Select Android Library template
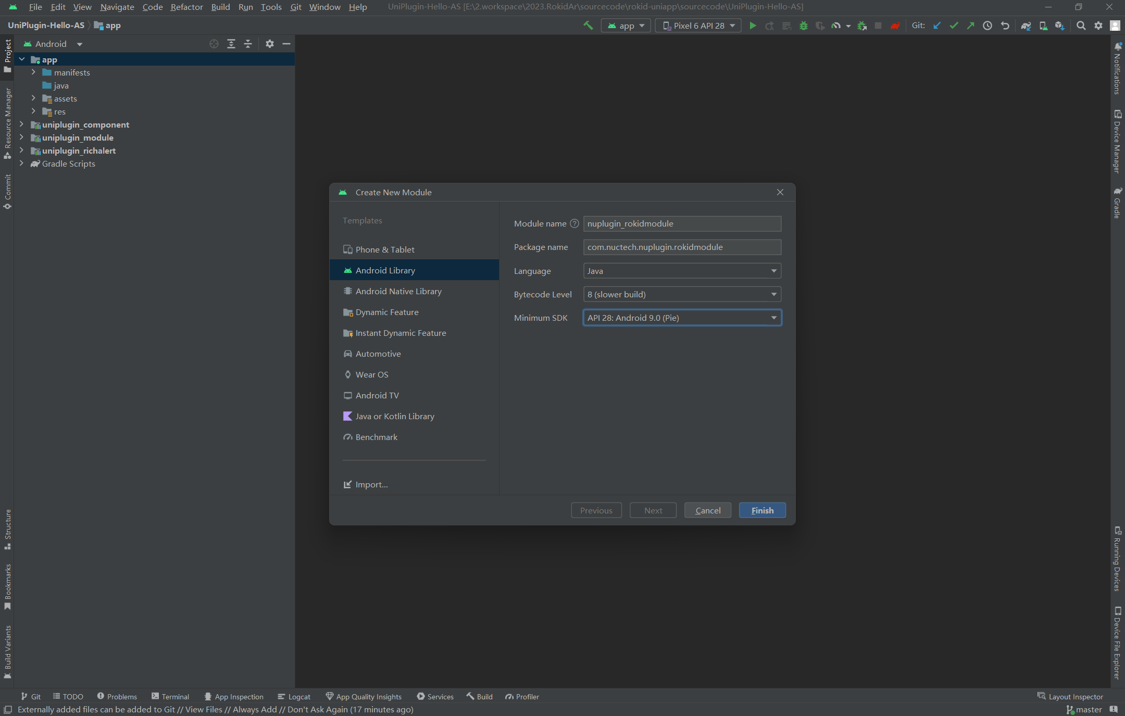Viewport: 1125px width, 716px height. [x=384, y=270]
